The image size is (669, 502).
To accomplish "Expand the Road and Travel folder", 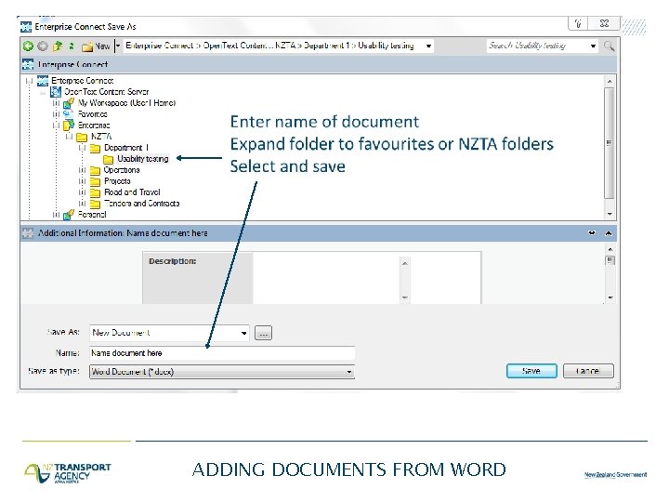I will click(x=82, y=192).
